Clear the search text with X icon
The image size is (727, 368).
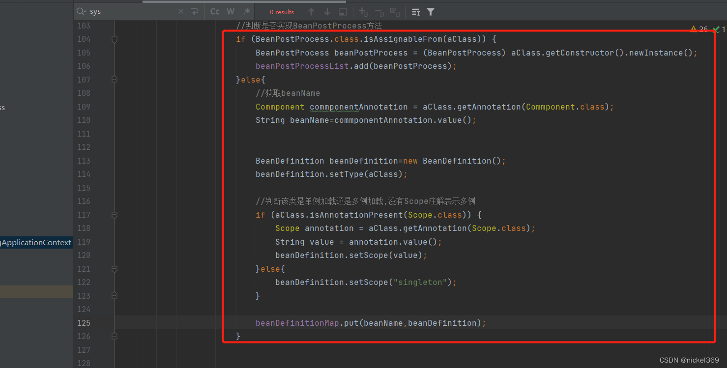point(181,11)
